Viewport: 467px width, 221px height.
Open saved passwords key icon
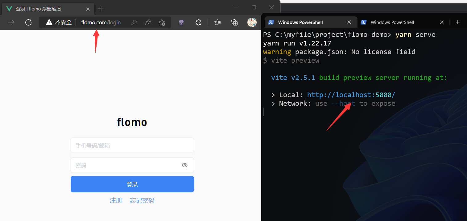[x=134, y=22]
